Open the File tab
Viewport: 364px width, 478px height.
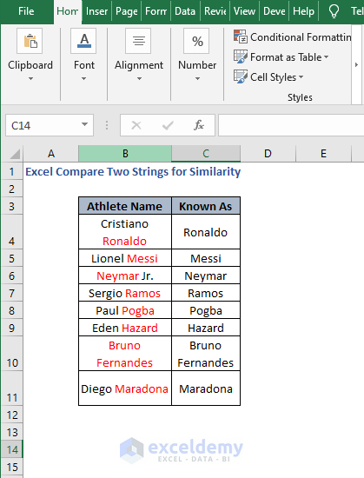[x=26, y=11]
